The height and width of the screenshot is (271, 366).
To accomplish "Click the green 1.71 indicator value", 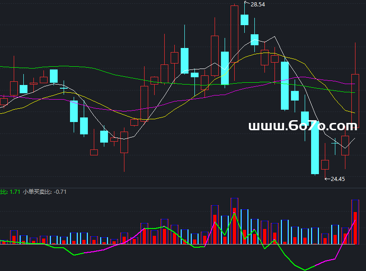I will point(15,192).
